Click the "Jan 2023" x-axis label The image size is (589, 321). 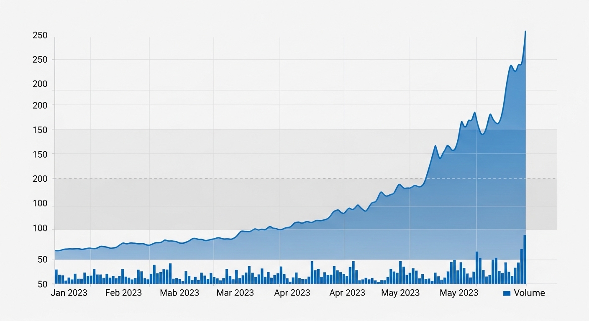coord(69,293)
